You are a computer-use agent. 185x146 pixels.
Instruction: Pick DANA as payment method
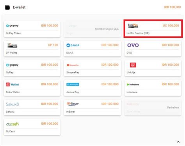coord(92,49)
